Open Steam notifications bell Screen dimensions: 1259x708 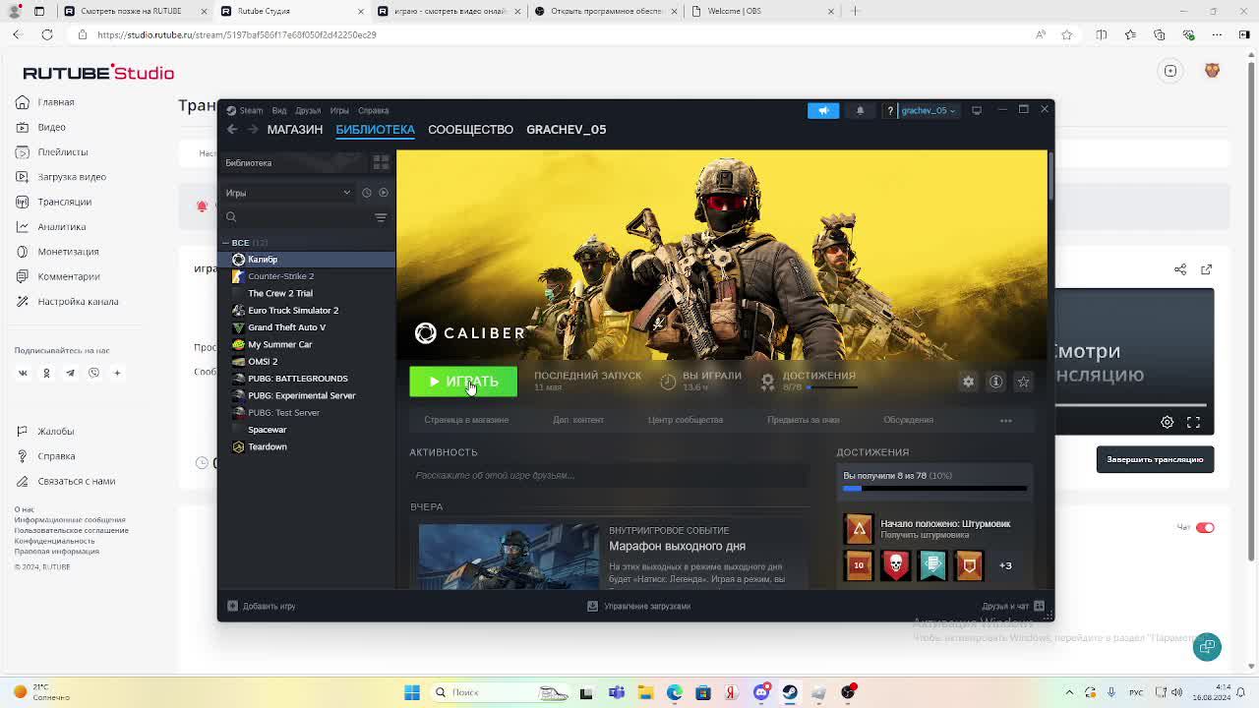[x=860, y=110]
